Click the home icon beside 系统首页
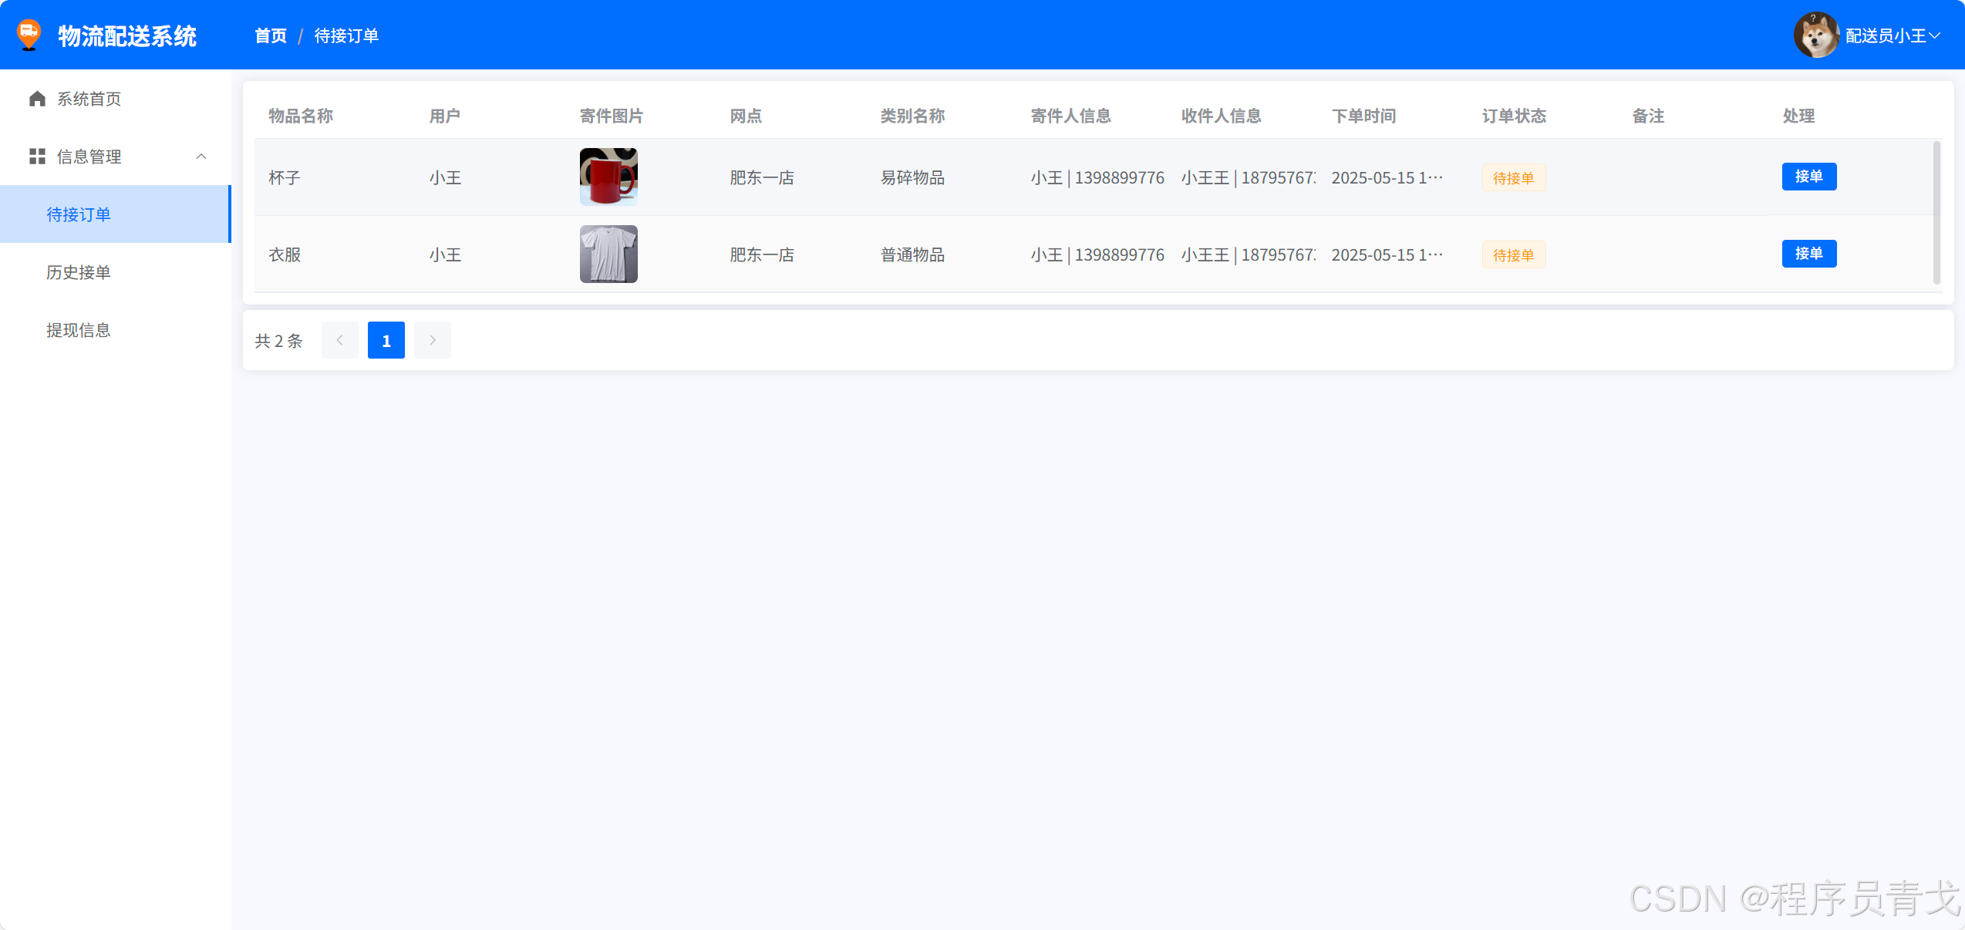Viewport: 1965px width, 930px height. pyautogui.click(x=37, y=99)
